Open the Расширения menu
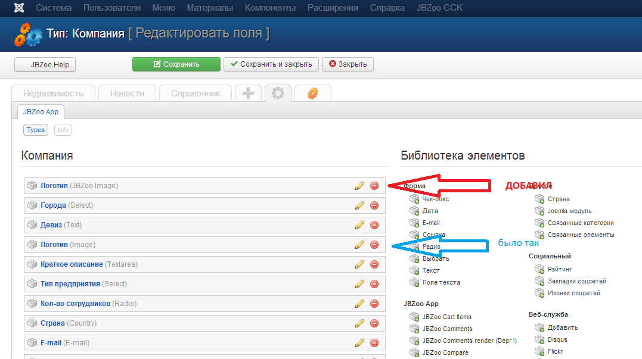 coord(333,8)
